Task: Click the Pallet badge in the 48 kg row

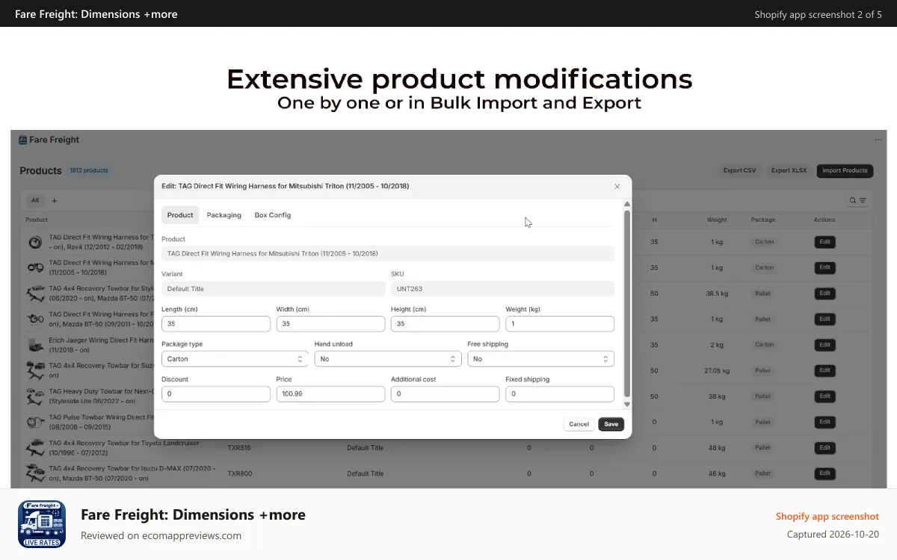Action: [x=762, y=448]
